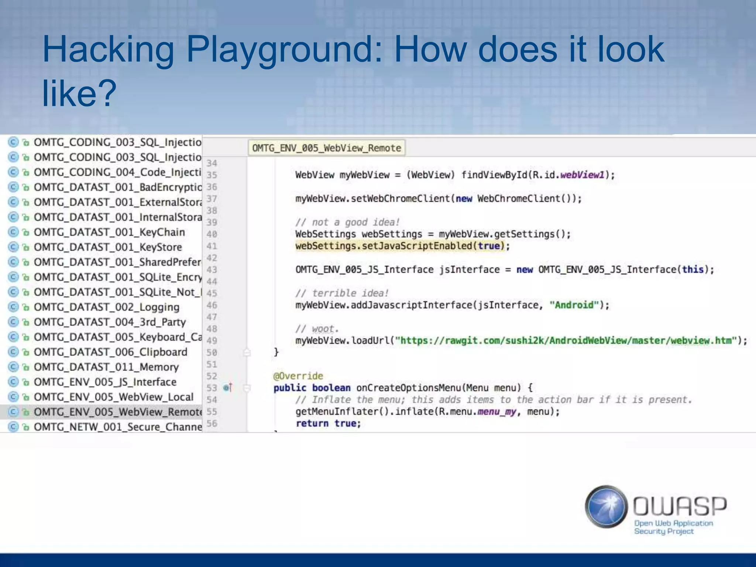Click highlighted setJavaScriptEnabled(true) line
This screenshot has height=567, width=756.
(x=403, y=246)
